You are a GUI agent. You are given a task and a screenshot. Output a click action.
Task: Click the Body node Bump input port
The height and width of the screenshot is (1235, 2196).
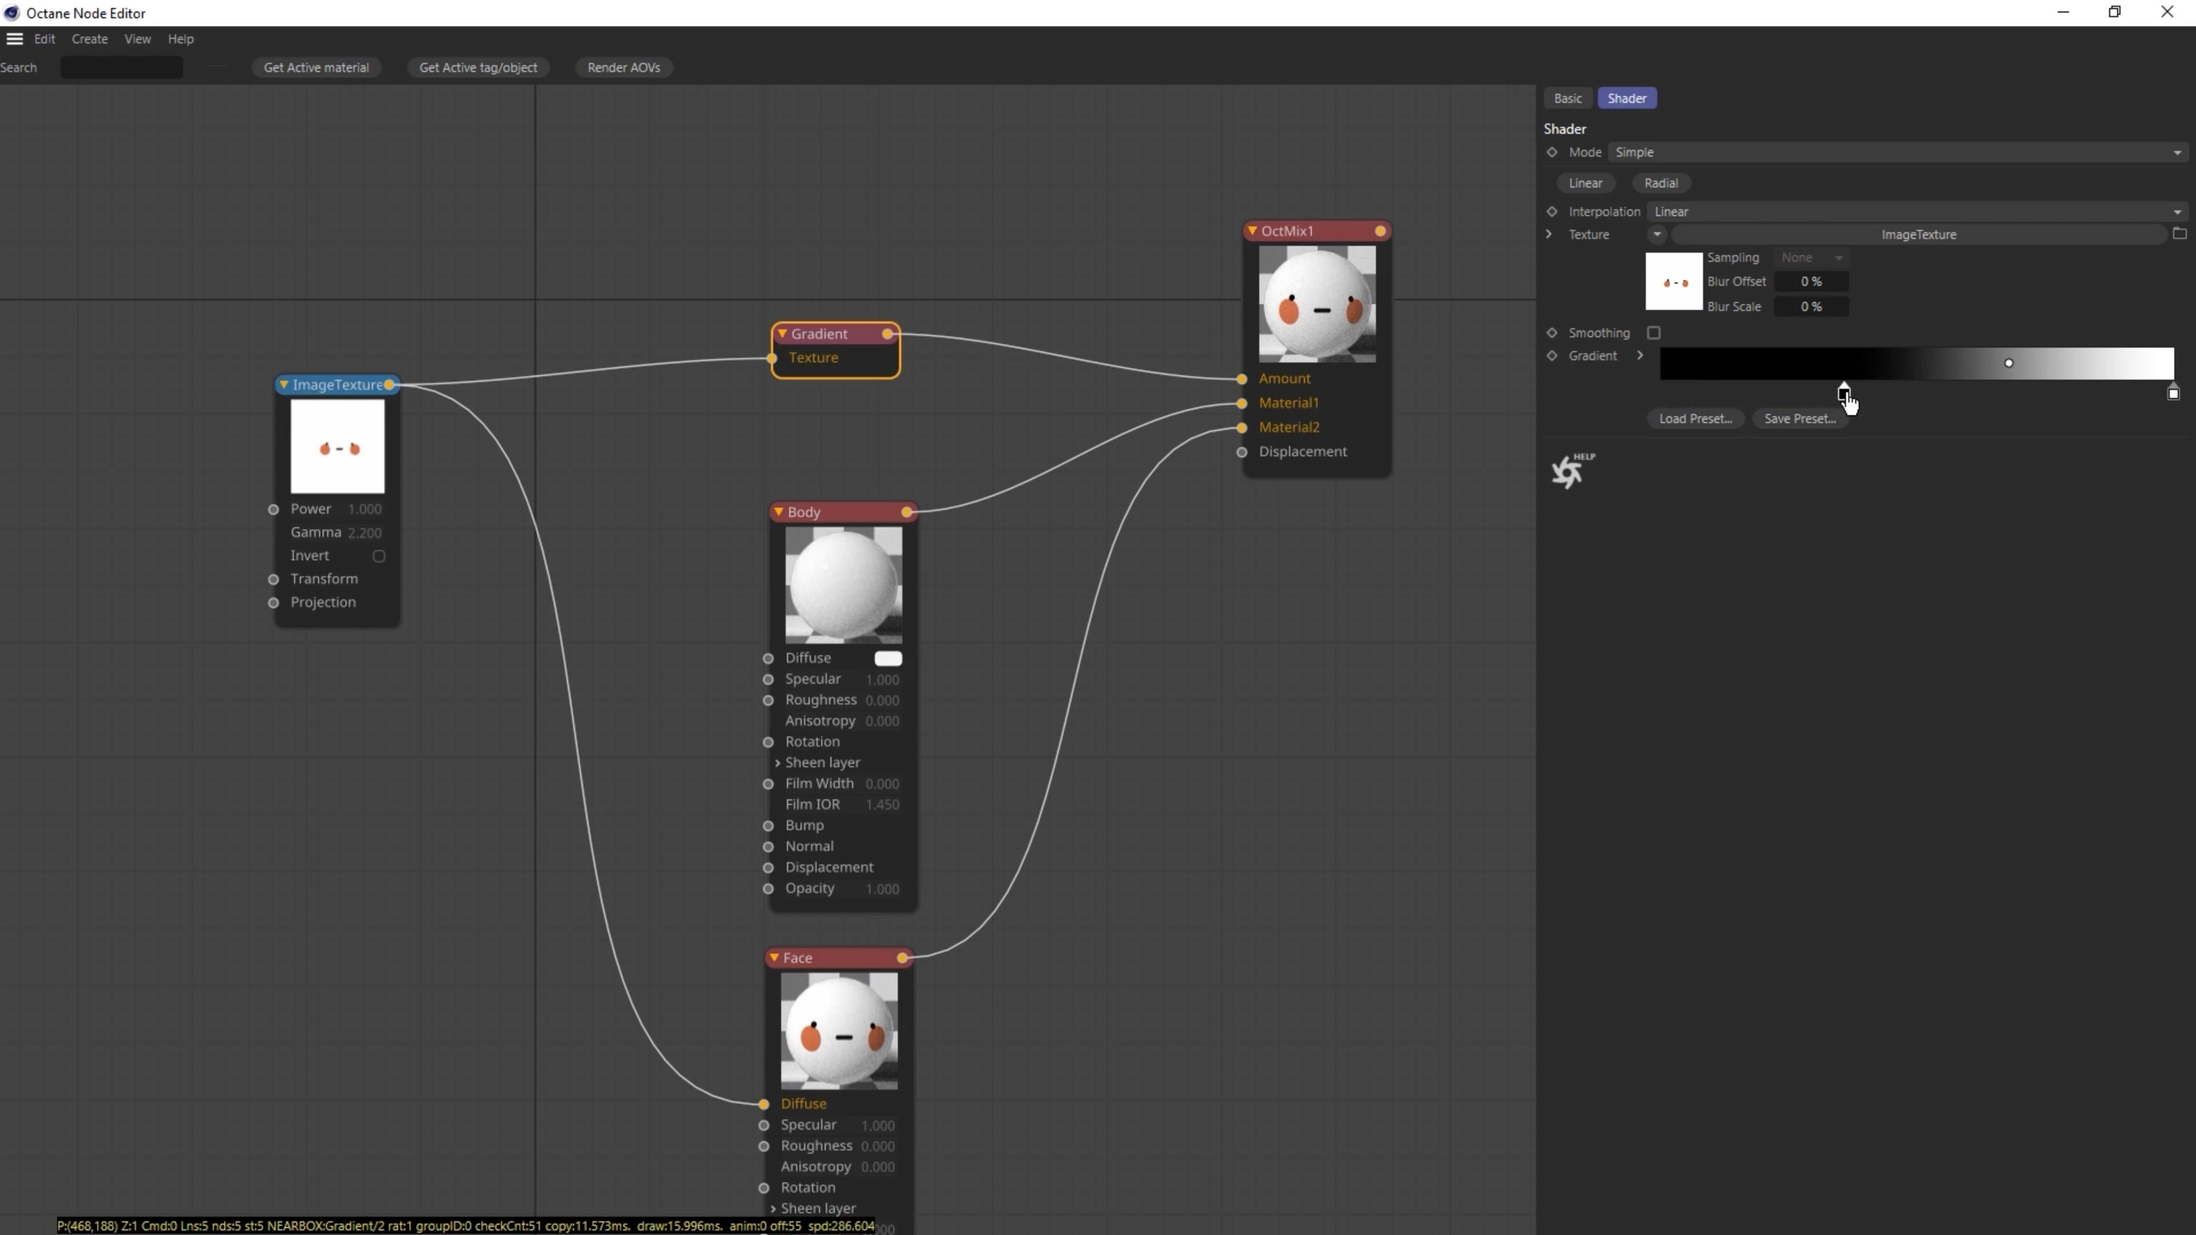pos(768,826)
